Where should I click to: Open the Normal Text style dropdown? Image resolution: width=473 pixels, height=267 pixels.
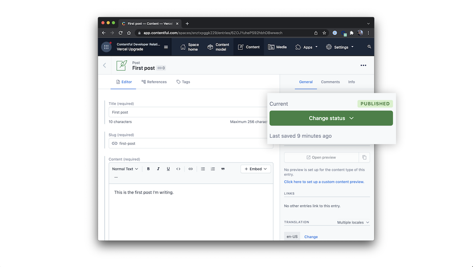tap(125, 169)
